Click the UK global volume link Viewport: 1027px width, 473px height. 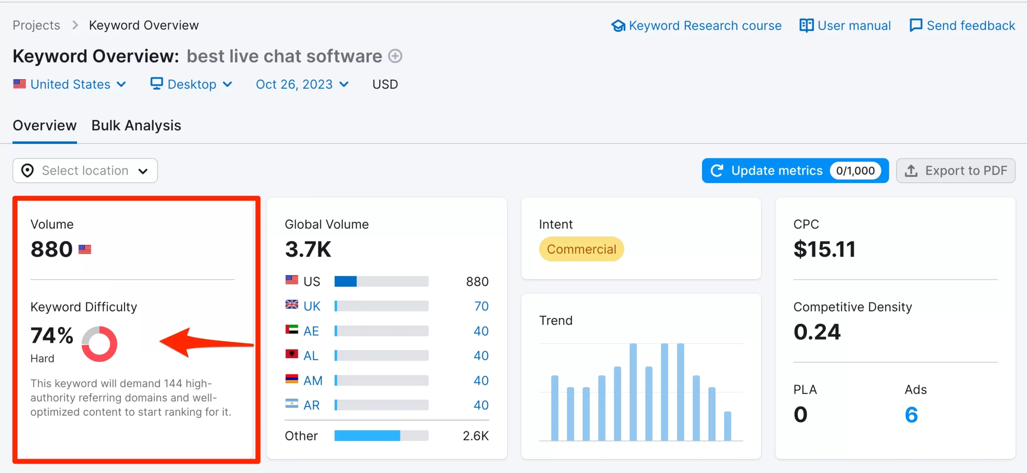coord(312,306)
